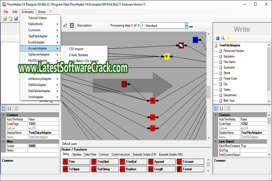Switch to the Control structure tab
The width and height of the screenshot is (272, 181).
pyautogui.click(x=121, y=154)
